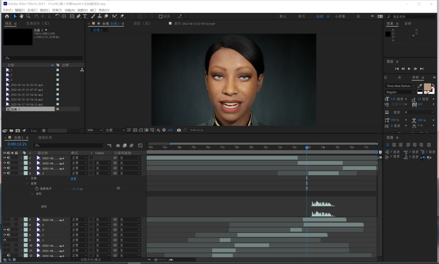Switch to the 渲染队列 tab

coord(45,138)
